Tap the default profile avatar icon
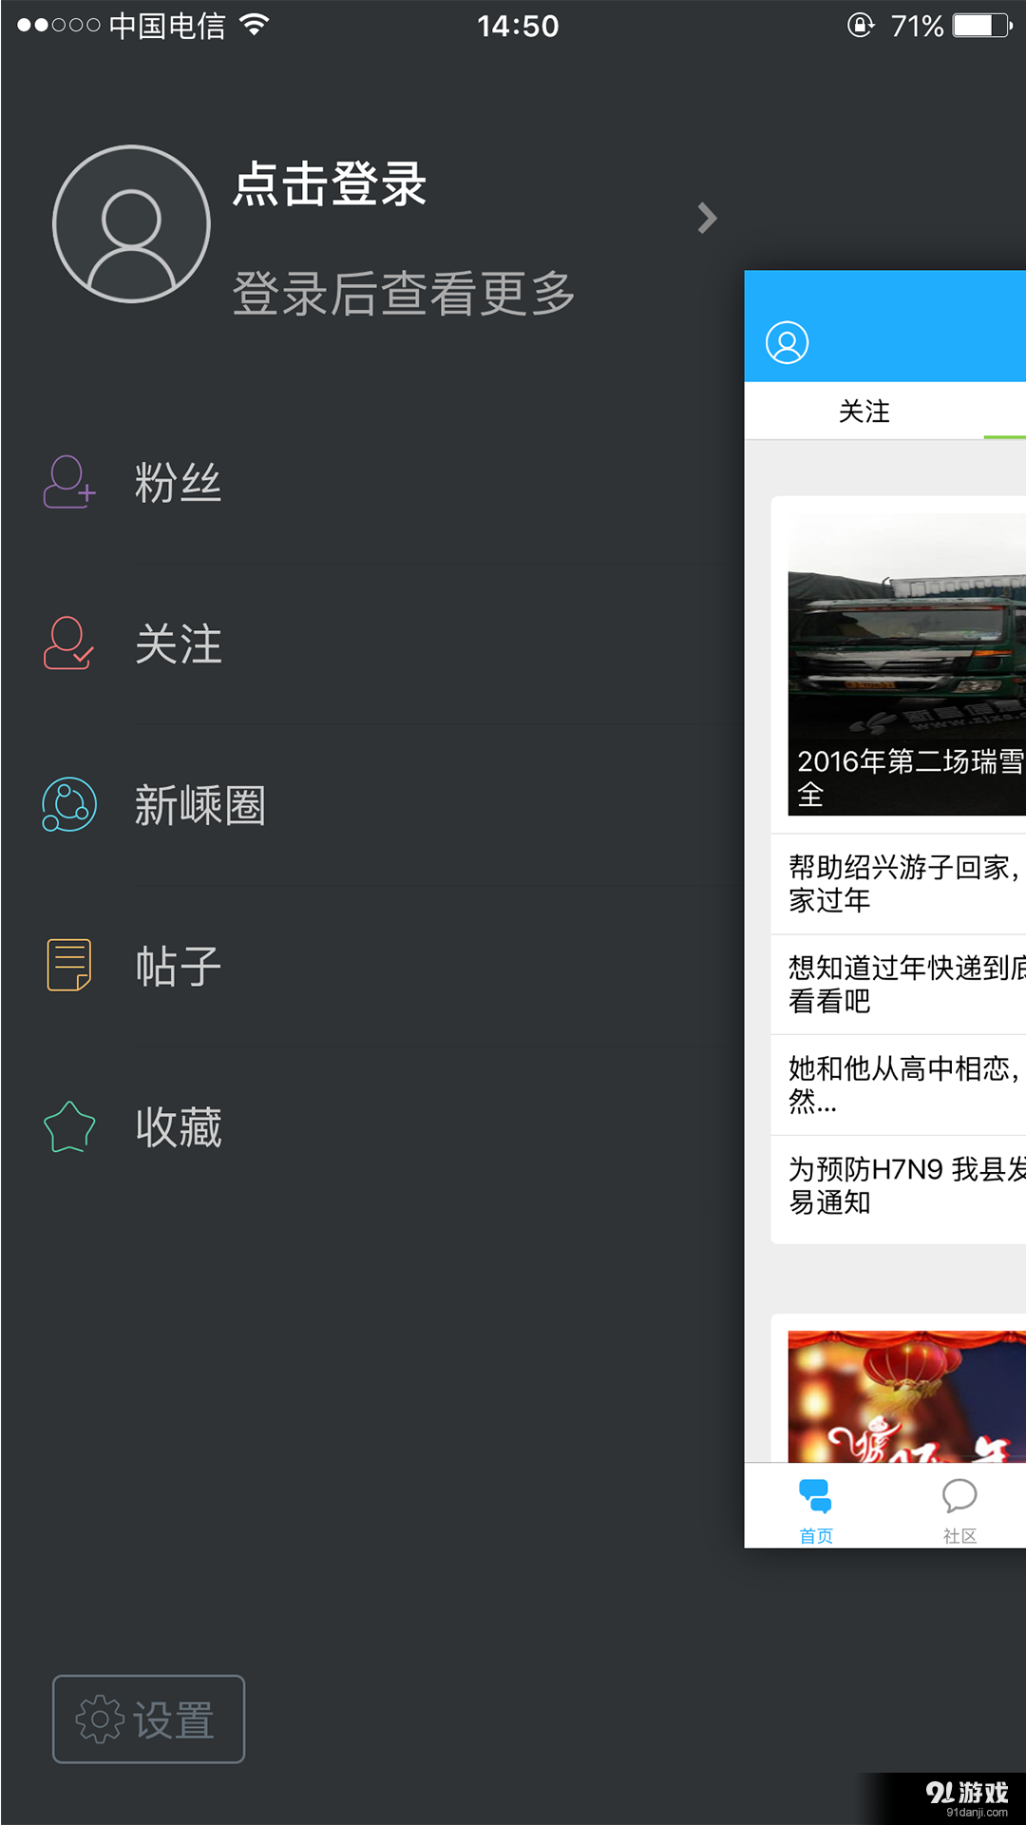Image resolution: width=1026 pixels, height=1825 pixels. [131, 224]
